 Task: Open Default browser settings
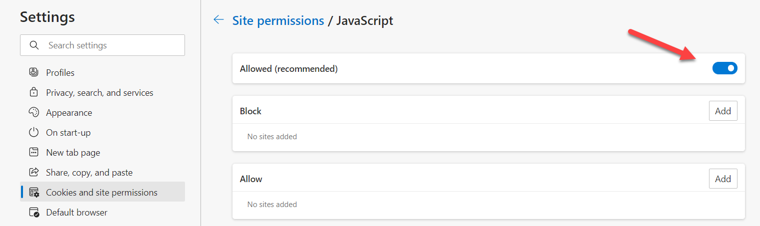(x=76, y=213)
